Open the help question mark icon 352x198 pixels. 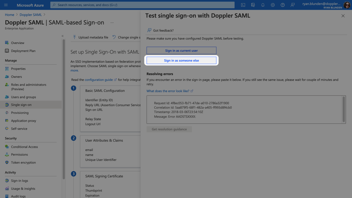[283, 5]
